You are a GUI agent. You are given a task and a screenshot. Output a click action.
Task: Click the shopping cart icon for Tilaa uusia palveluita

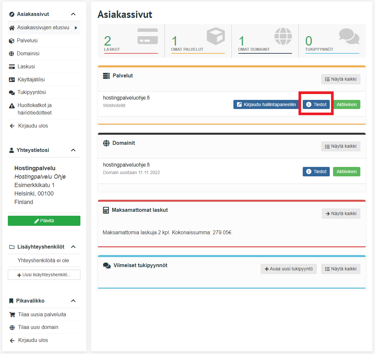[x=12, y=315]
